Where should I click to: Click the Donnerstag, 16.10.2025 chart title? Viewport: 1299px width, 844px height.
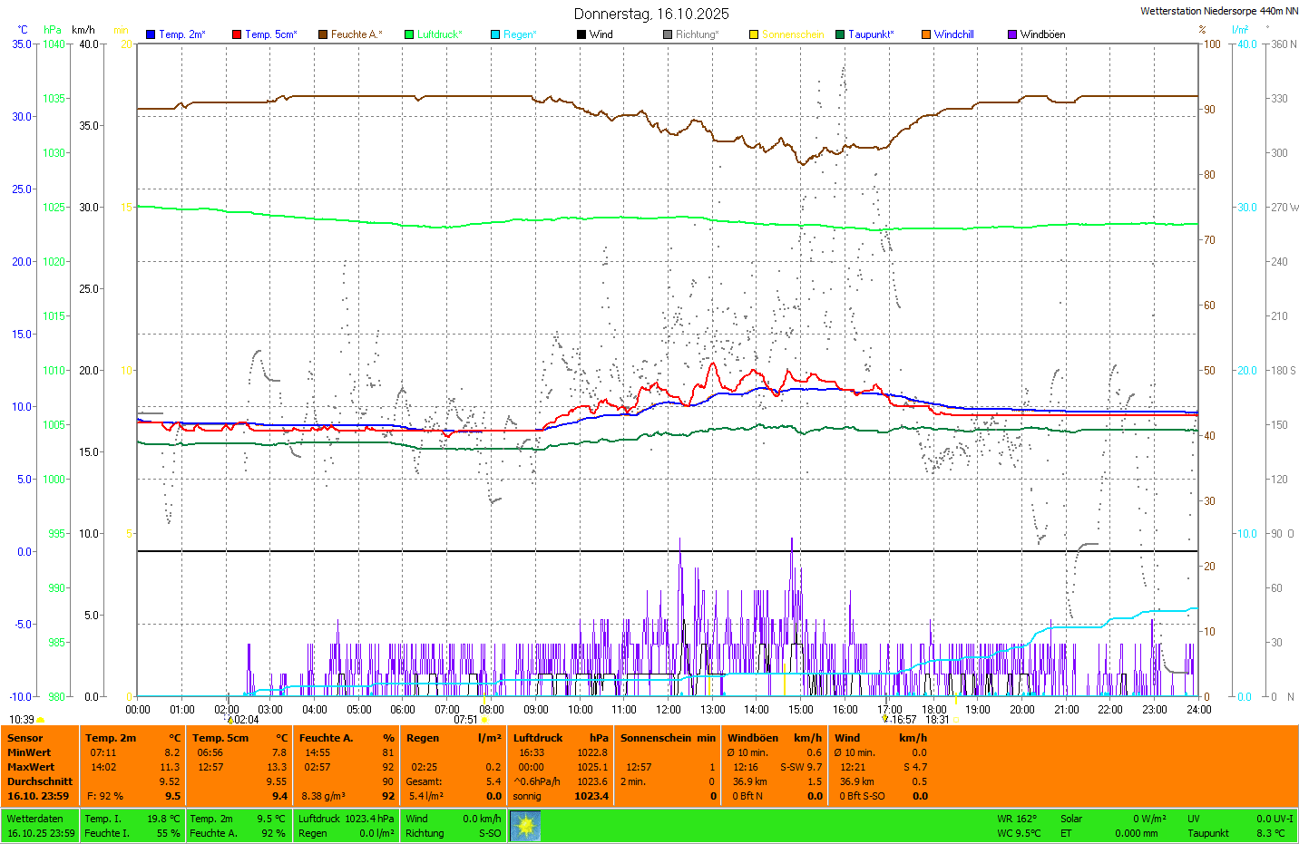(651, 14)
